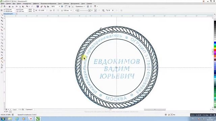Screen dimensions: 216x121
Task: Click the Copy icon
Action: coord(20,6)
